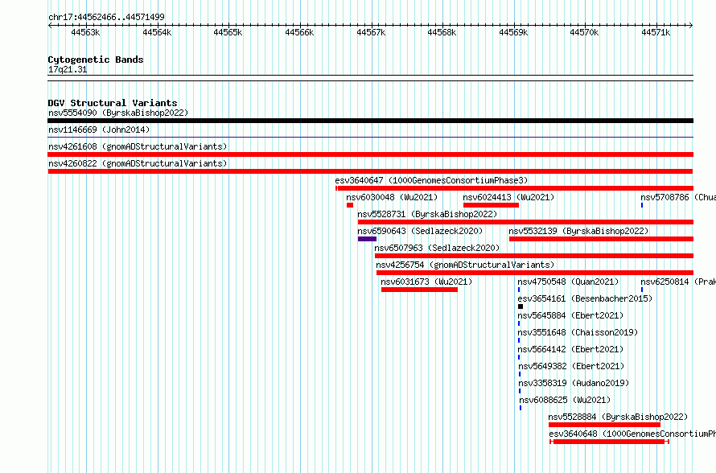Click the nsv6590643 (Sedlazeck2020) label
Image resolution: width=716 pixels, height=473 pixels.
coord(420,231)
